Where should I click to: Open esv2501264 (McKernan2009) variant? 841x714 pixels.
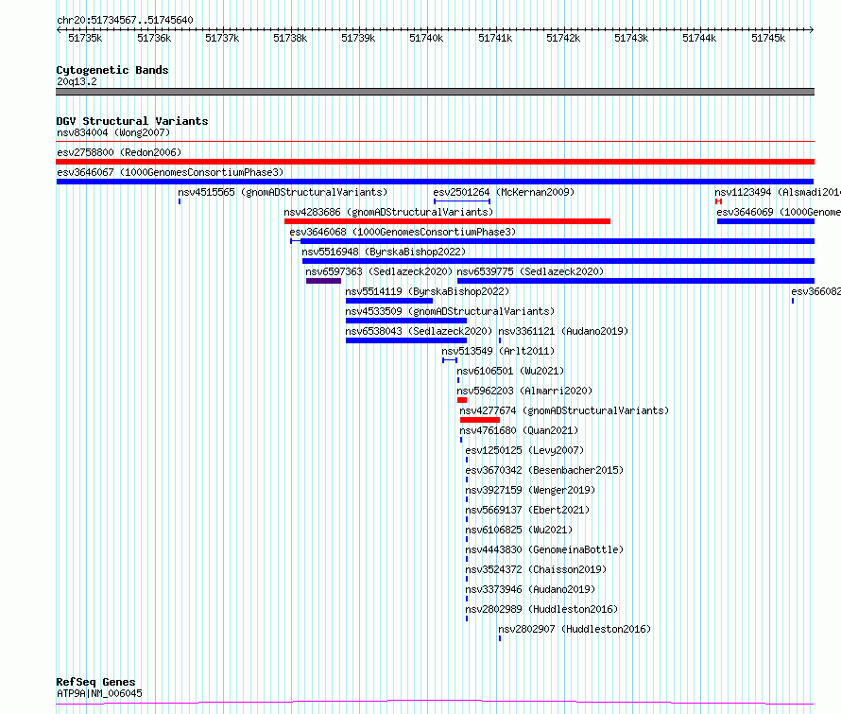(504, 192)
